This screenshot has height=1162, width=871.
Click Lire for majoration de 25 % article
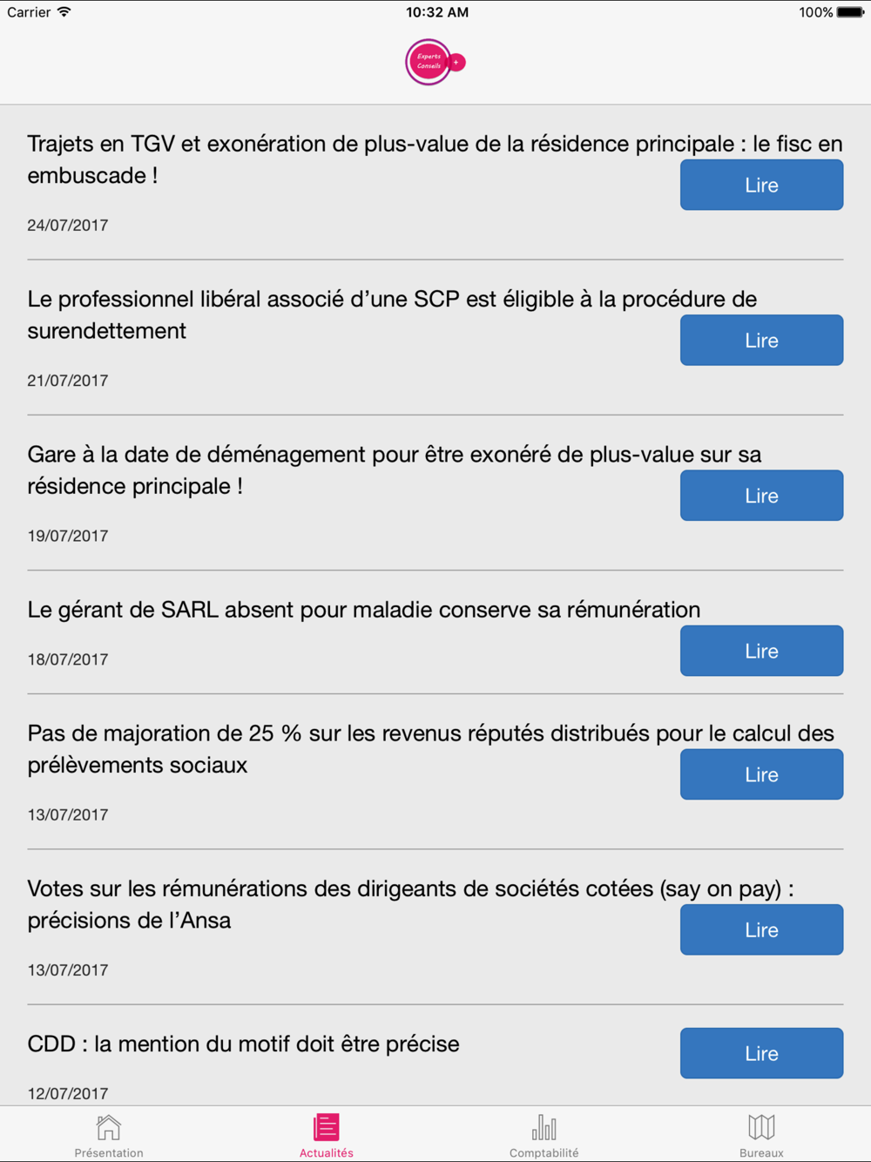pos(761,774)
